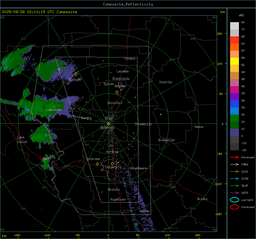Click the -150 value on bottom axis
The width and height of the screenshot is (256, 239).
click(x=17, y=235)
